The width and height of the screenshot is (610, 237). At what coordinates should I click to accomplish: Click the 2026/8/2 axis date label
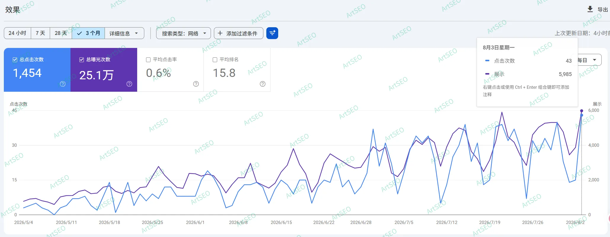point(575,223)
